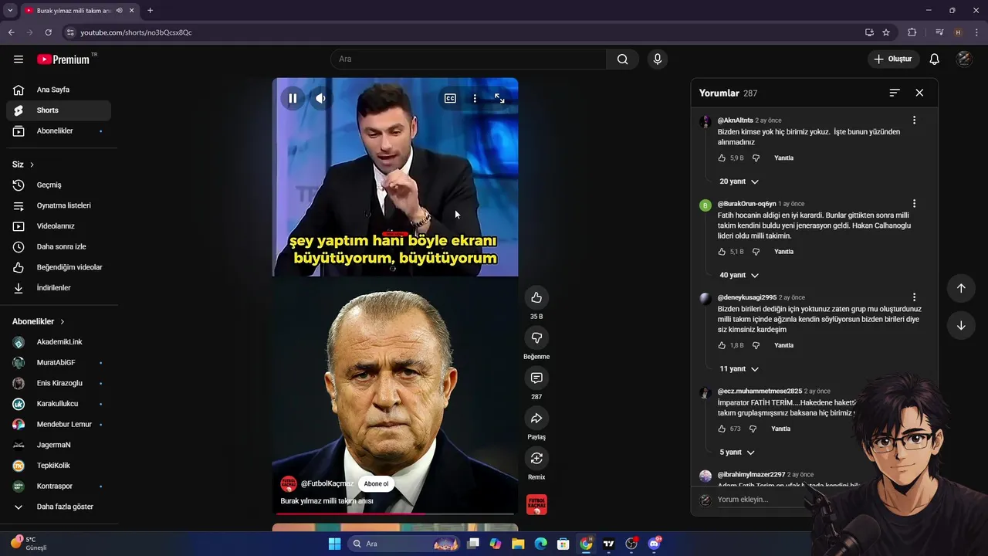Share the Short via Paylaş icon
The width and height of the screenshot is (988, 556).
click(536, 418)
